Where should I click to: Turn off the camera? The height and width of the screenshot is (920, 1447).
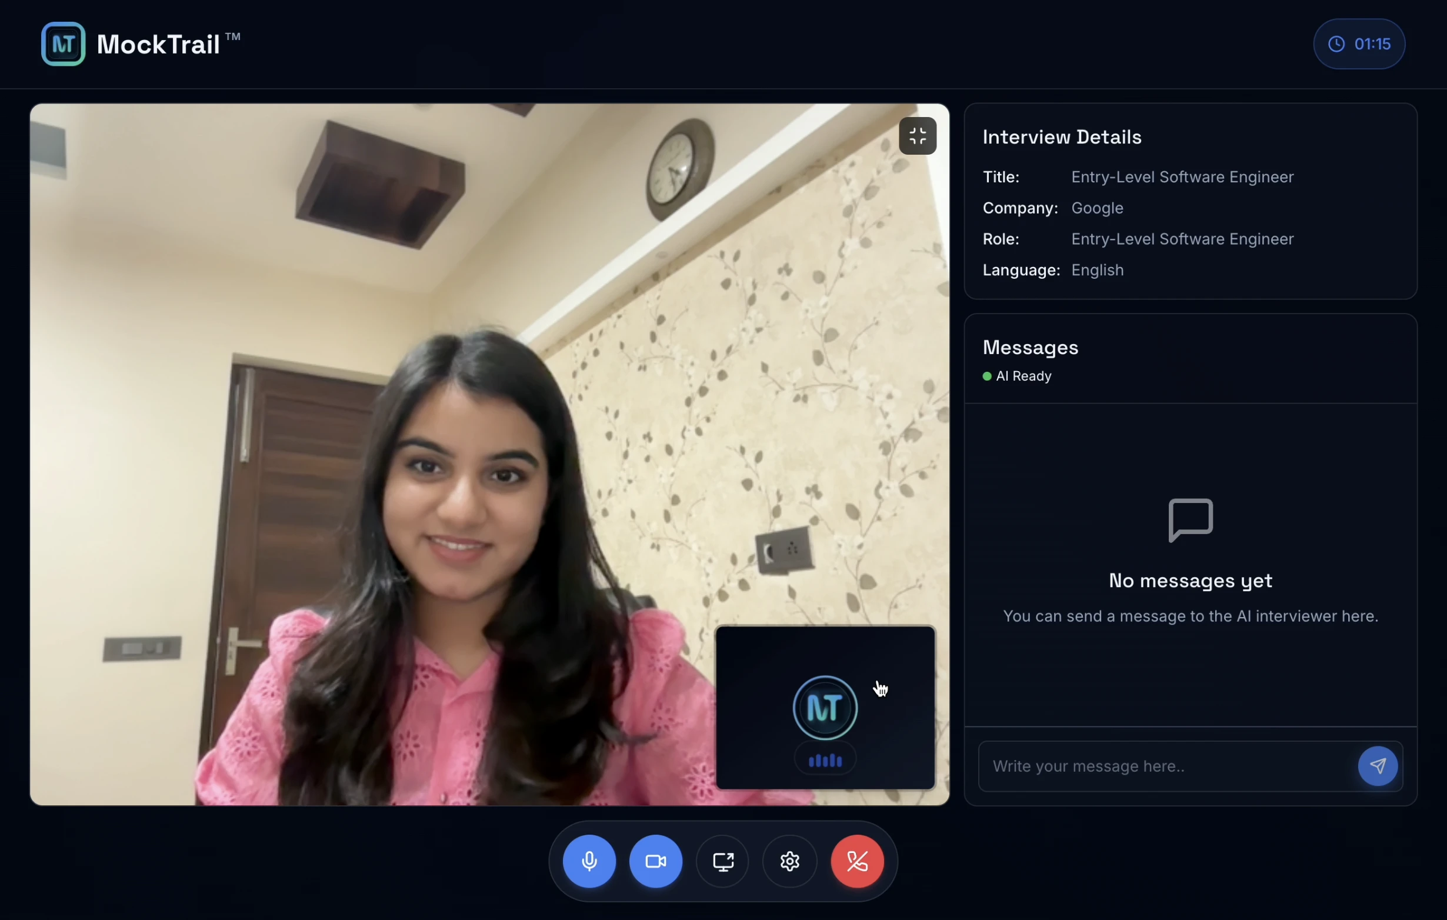point(656,861)
